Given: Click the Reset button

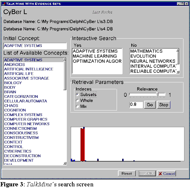Looking at the screenshot, I should [127, 174].
